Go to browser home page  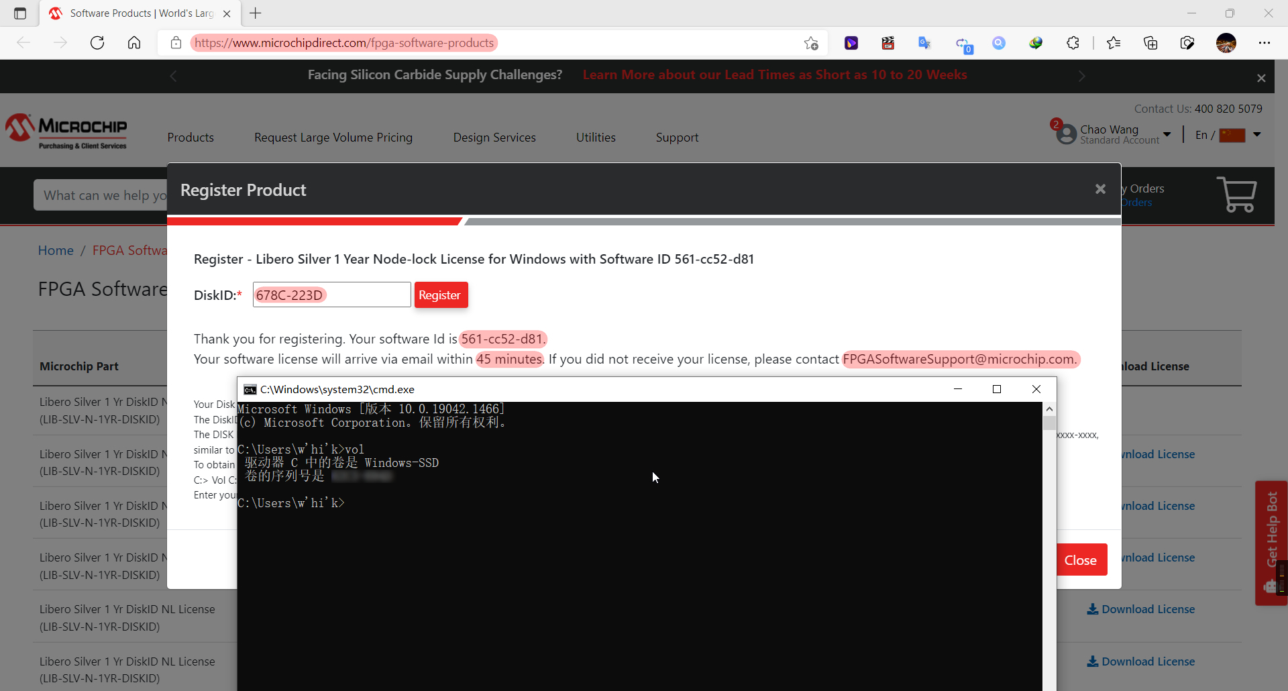(134, 43)
